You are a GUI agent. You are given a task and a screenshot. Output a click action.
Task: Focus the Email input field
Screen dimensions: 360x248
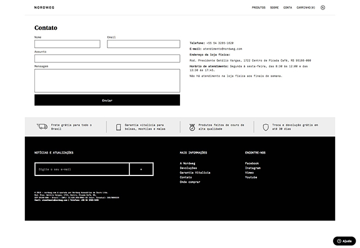(x=143, y=44)
